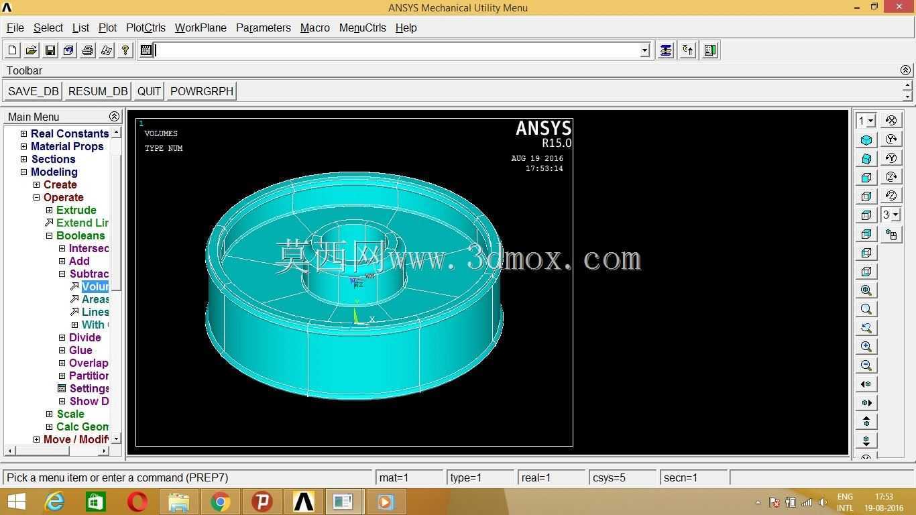Click the RESUM_DB toolbar button

98,91
